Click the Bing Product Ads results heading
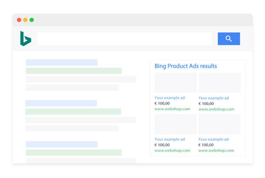 [185, 66]
